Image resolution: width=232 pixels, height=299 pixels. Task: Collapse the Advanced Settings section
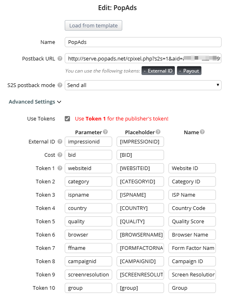point(35,102)
